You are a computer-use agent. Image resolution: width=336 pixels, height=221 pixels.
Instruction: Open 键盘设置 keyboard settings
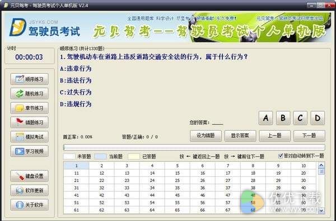pyautogui.click(x=29, y=176)
